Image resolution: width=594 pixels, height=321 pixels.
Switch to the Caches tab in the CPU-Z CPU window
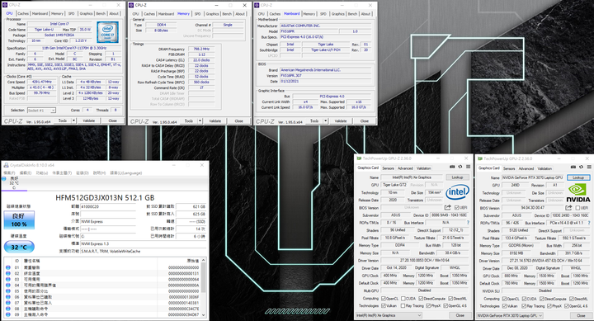click(x=23, y=13)
